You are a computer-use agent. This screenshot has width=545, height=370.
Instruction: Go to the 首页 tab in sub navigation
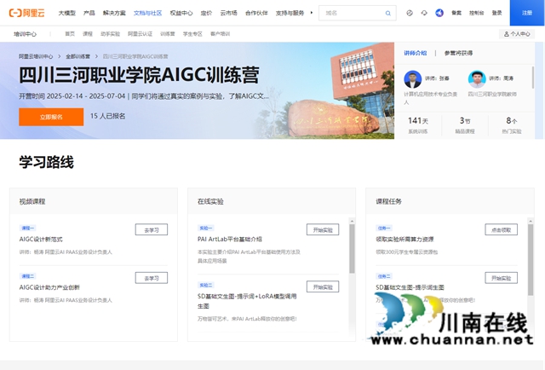70,34
